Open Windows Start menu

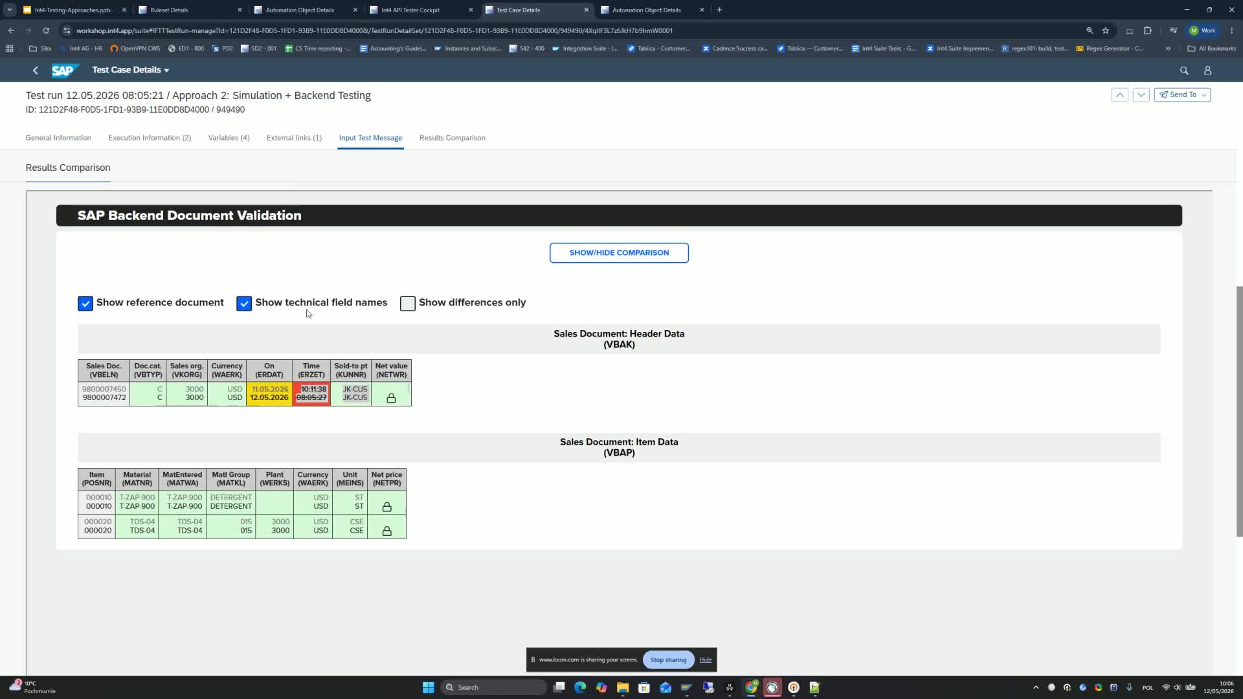tap(428, 687)
